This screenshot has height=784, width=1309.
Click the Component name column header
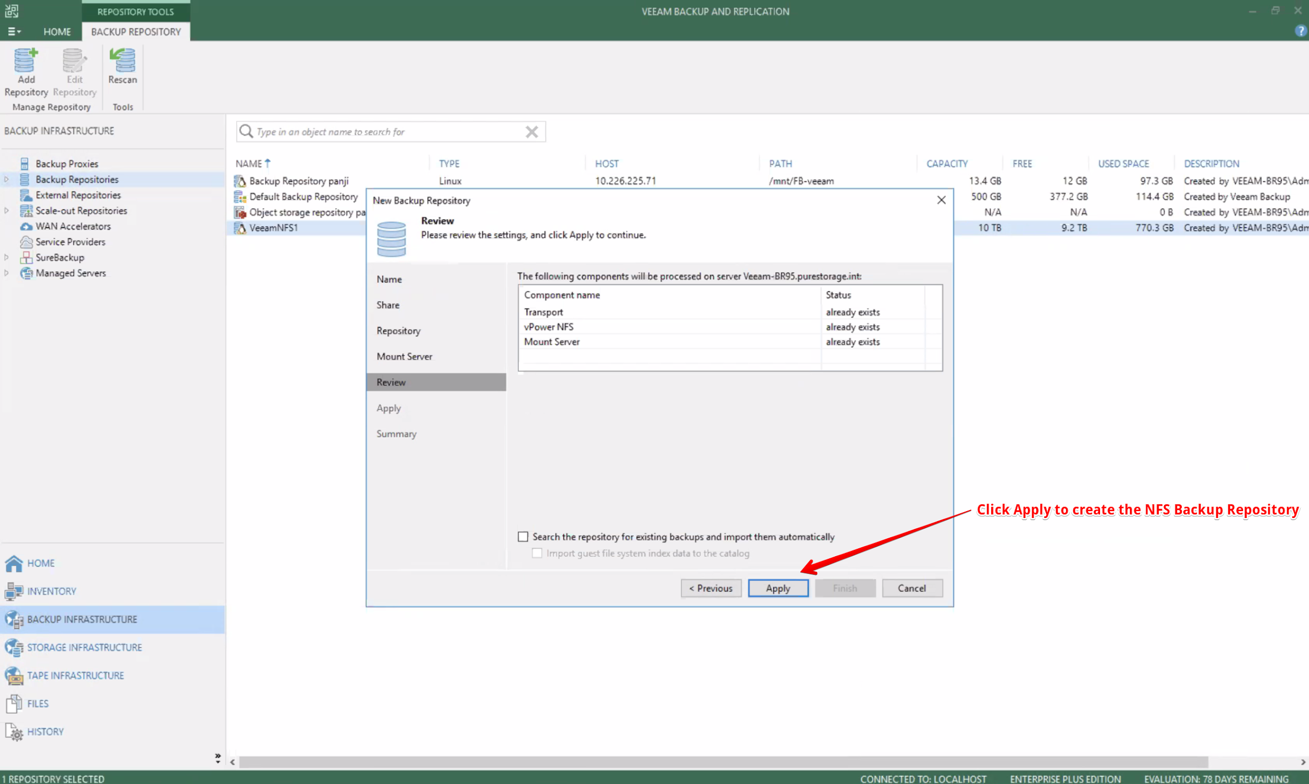tap(670, 295)
